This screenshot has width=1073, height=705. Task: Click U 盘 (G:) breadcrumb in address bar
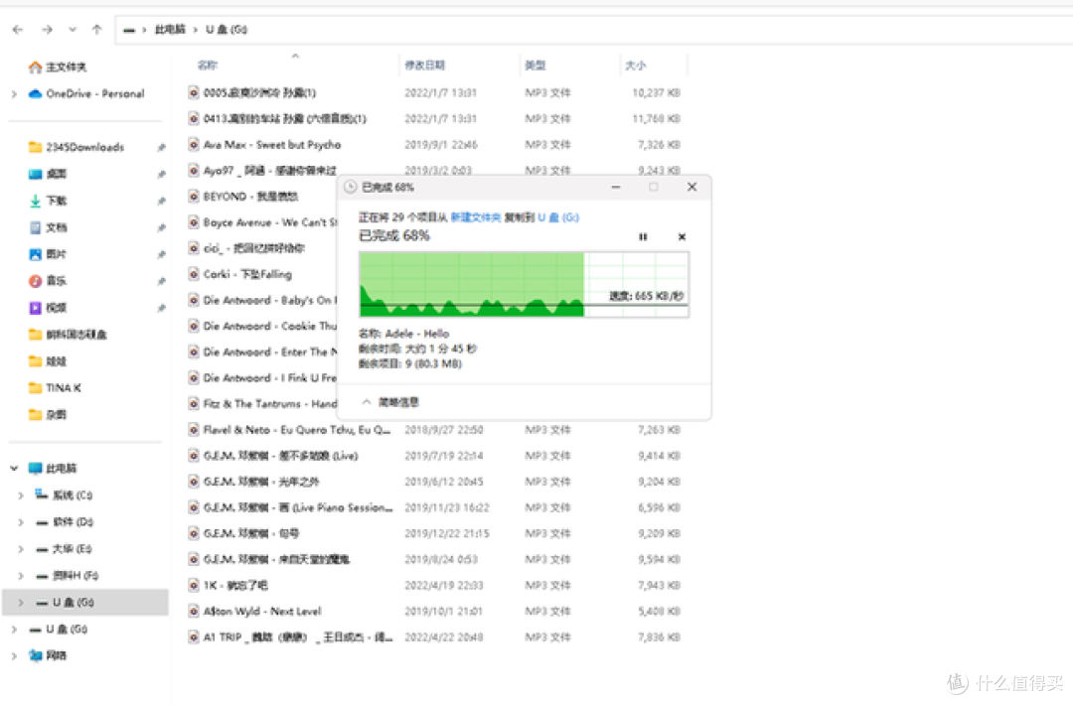[x=227, y=30]
